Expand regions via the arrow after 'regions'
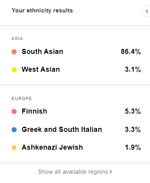Viewport: 150px width, 183px height. coord(111,172)
